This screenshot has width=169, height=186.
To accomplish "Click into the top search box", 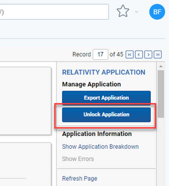I will 54,12.
